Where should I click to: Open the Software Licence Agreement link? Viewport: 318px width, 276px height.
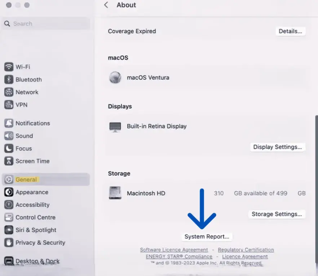click(x=174, y=250)
